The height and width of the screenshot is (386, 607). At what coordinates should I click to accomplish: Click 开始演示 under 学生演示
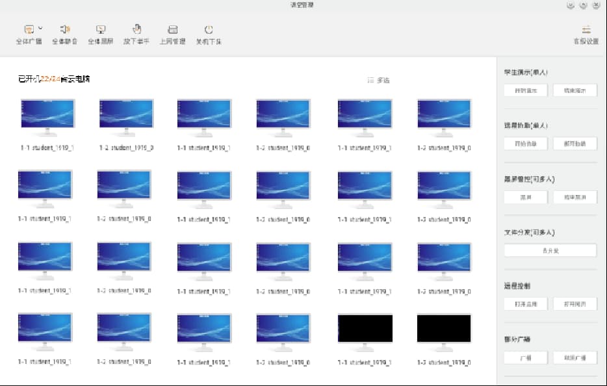click(526, 90)
